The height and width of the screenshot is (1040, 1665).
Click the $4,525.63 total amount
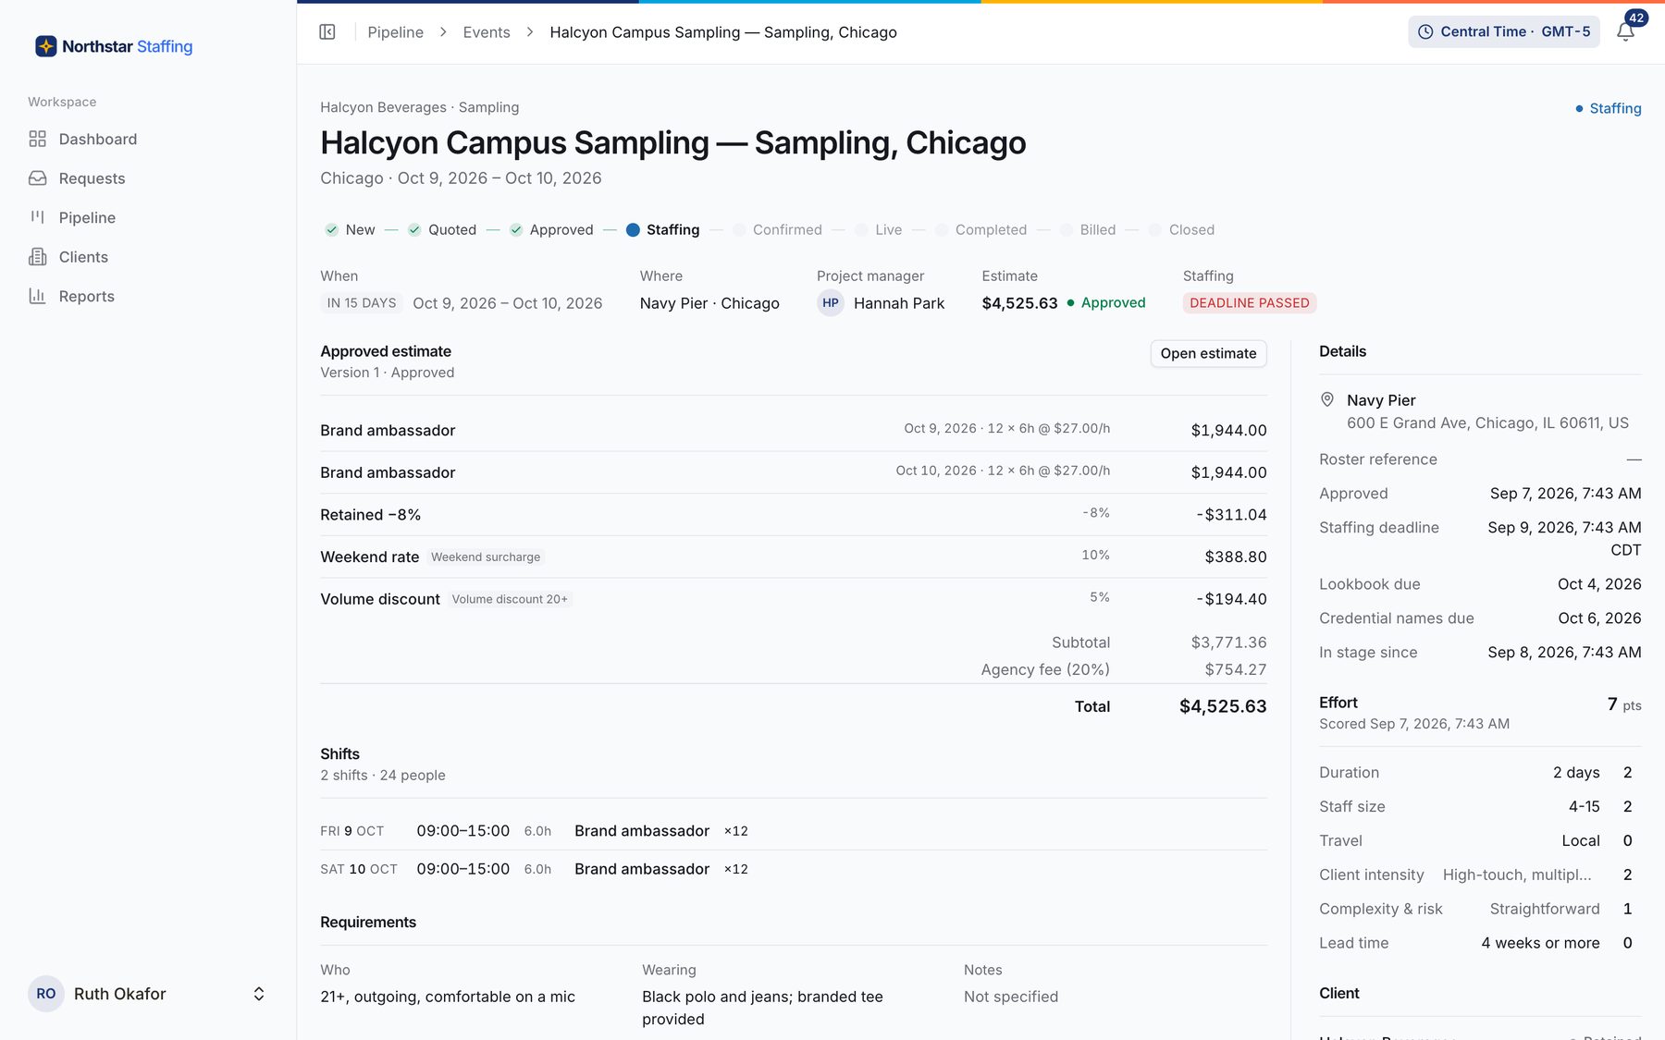(1223, 706)
